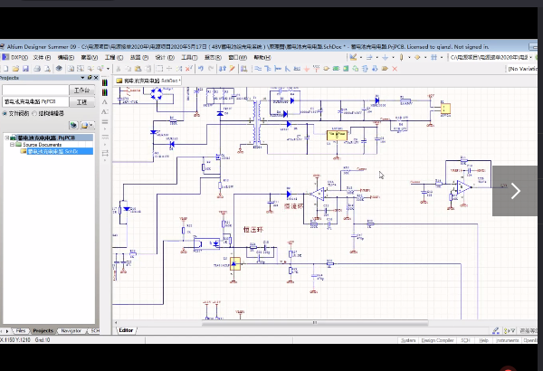
Task: Click the Up/Down hierarchy arrows icon
Action: (223, 69)
